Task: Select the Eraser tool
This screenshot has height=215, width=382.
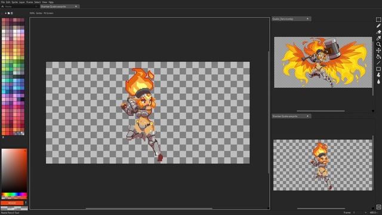Action: [378, 32]
